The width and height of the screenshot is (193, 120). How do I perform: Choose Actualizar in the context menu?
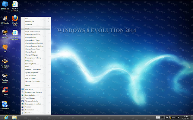click(36, 25)
